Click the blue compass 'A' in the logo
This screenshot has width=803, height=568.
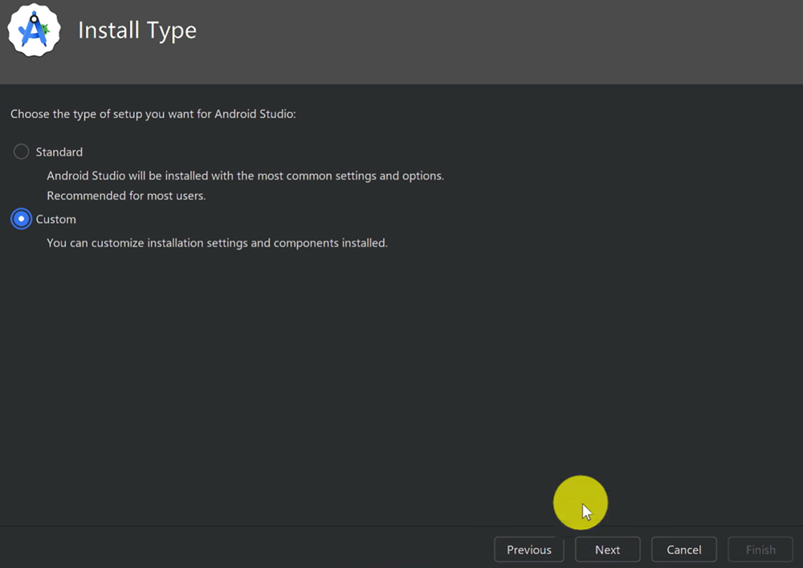pyautogui.click(x=32, y=32)
